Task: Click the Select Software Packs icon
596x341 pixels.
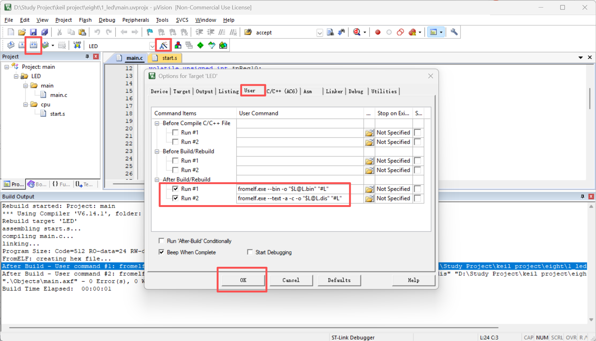Action: coord(212,45)
